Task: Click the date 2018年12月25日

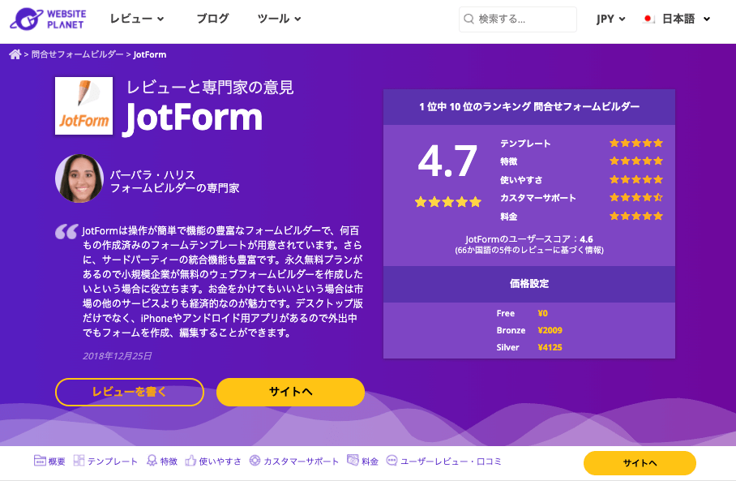Action: click(118, 356)
